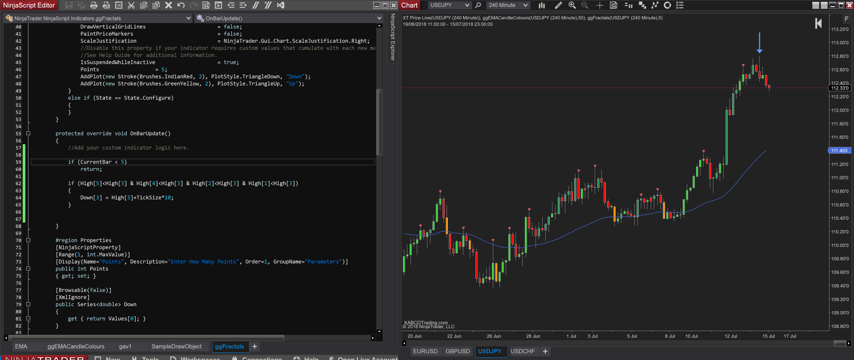Add a new editor tab
The height and width of the screenshot is (360, 854).
[x=254, y=347]
